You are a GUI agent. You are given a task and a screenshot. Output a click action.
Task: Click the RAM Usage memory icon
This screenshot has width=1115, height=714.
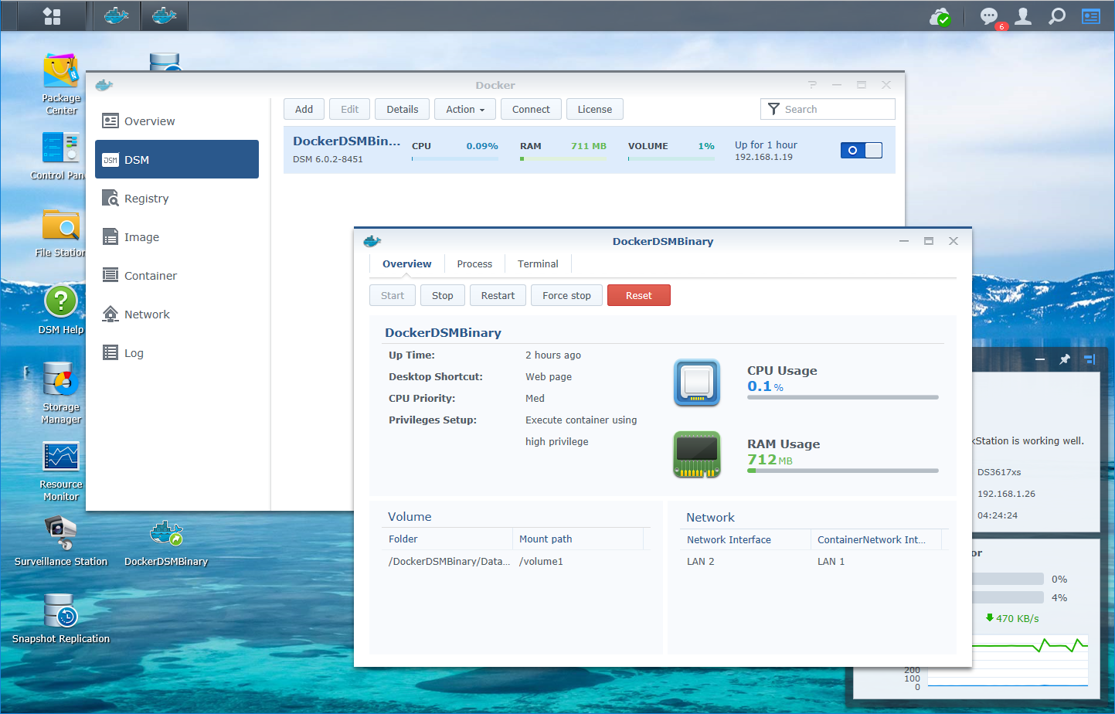(697, 454)
